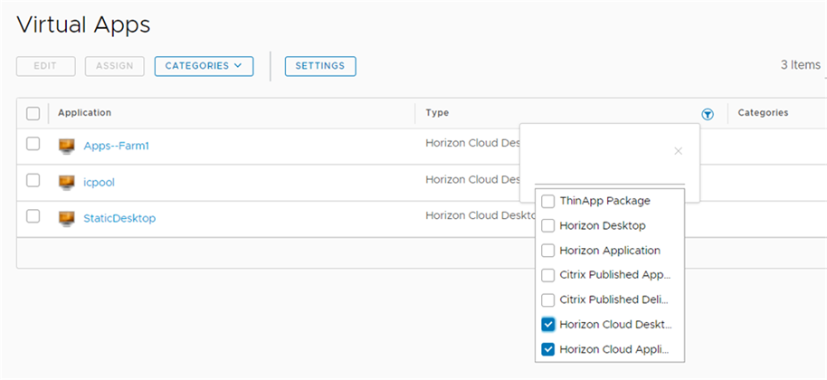Click the Settings button
Screen dimensions: 827x380
pyautogui.click(x=320, y=66)
